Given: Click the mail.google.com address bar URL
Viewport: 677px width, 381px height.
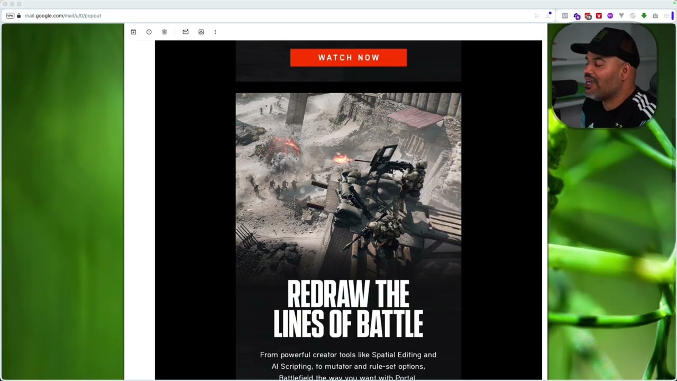Looking at the screenshot, I should coord(63,16).
